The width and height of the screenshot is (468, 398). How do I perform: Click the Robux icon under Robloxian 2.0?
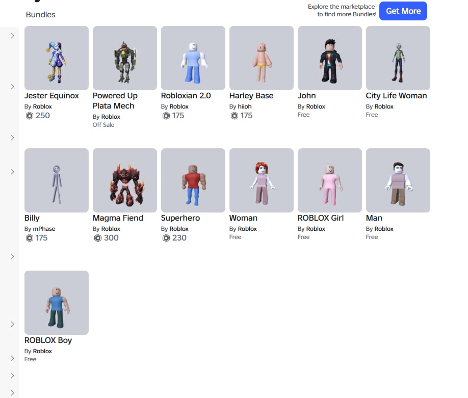coord(166,116)
